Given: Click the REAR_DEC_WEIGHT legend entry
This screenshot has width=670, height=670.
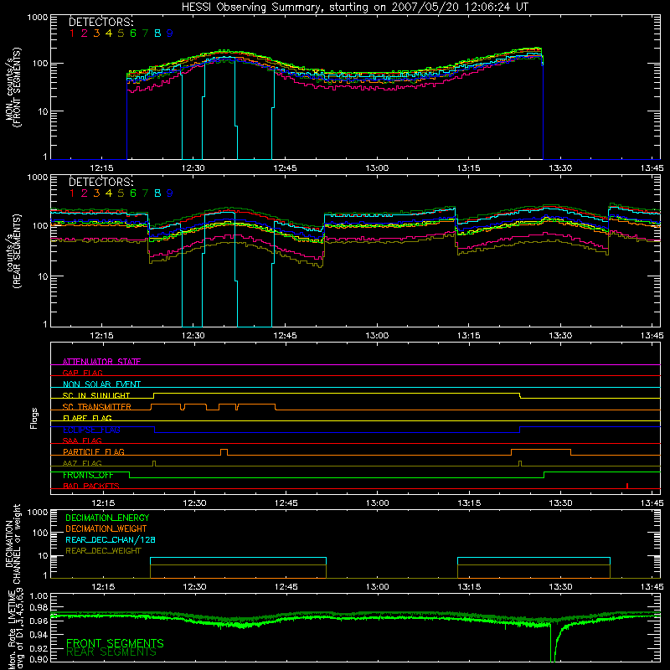Looking at the screenshot, I should click(103, 551).
